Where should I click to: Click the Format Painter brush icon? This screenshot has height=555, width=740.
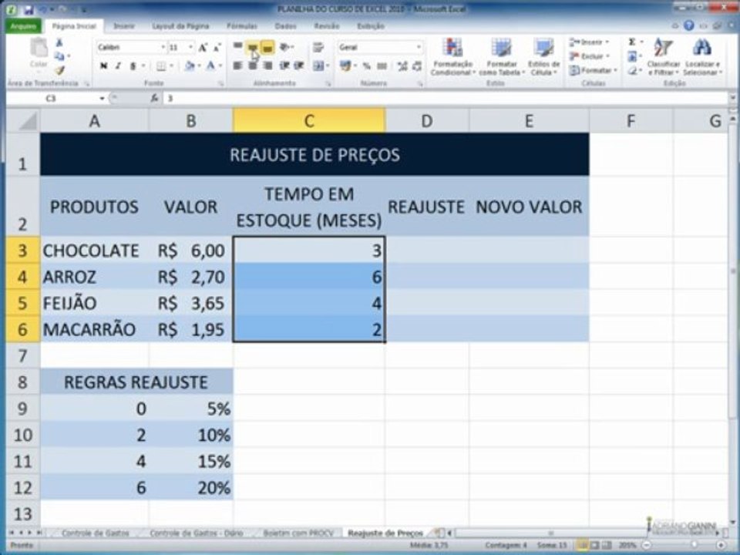(x=59, y=70)
